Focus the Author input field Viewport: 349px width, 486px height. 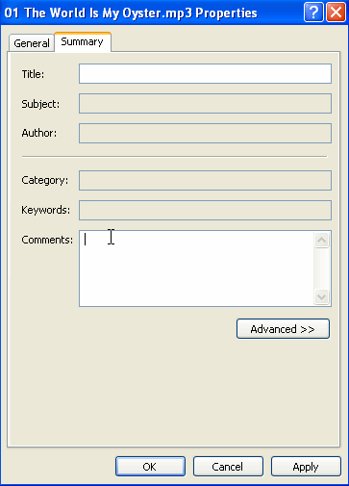205,133
